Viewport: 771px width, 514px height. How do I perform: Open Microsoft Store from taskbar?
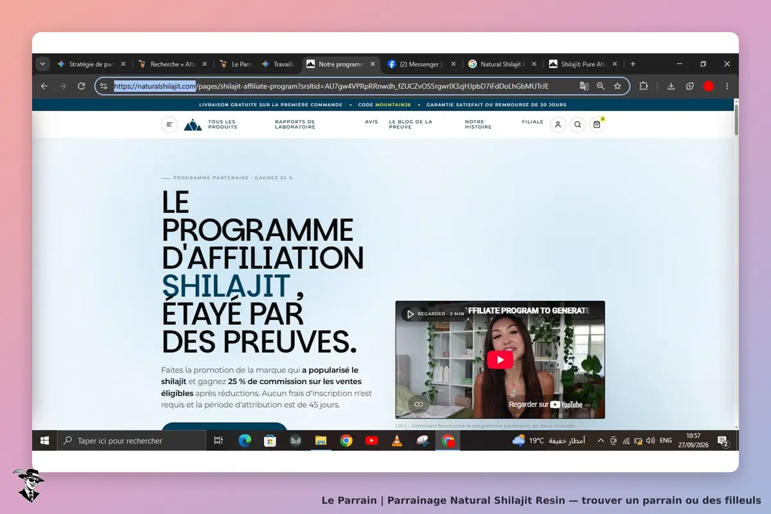(x=270, y=441)
